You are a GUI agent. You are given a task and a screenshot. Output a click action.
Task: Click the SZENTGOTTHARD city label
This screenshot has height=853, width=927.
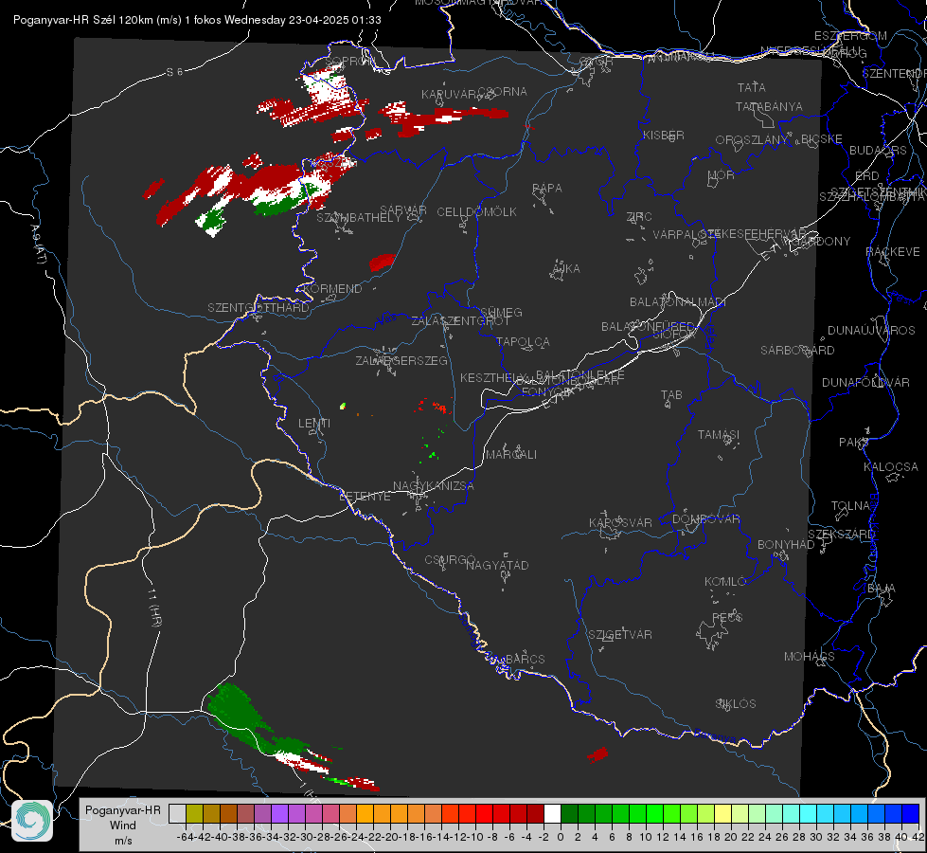point(258,308)
